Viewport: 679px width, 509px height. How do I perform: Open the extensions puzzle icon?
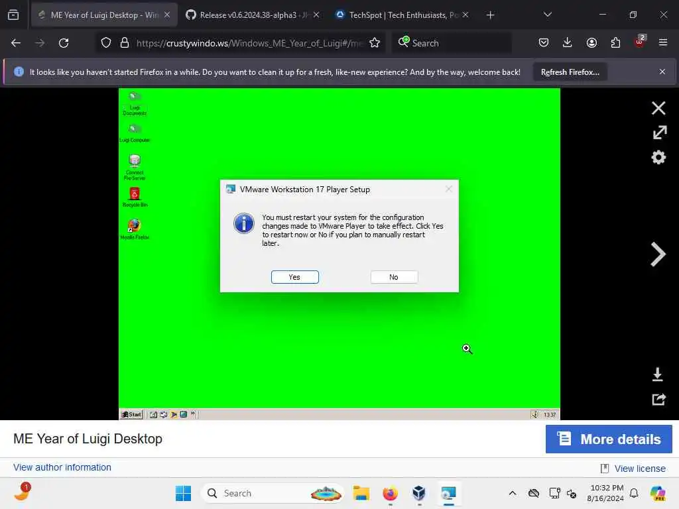[615, 43]
